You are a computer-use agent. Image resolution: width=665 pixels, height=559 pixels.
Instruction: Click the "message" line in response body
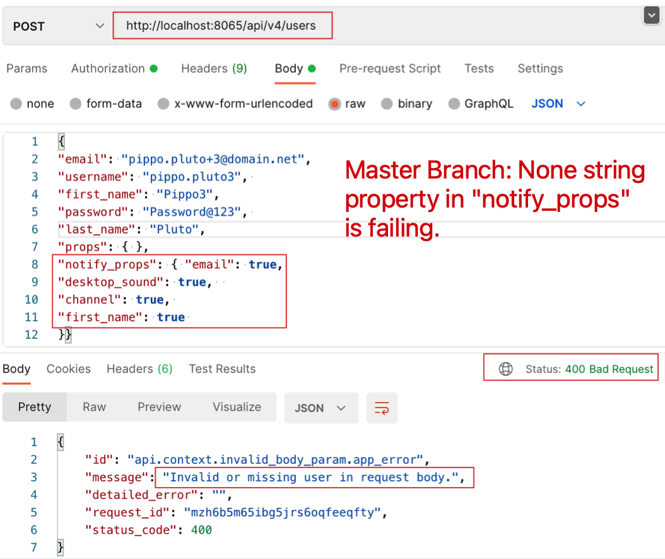click(275, 477)
